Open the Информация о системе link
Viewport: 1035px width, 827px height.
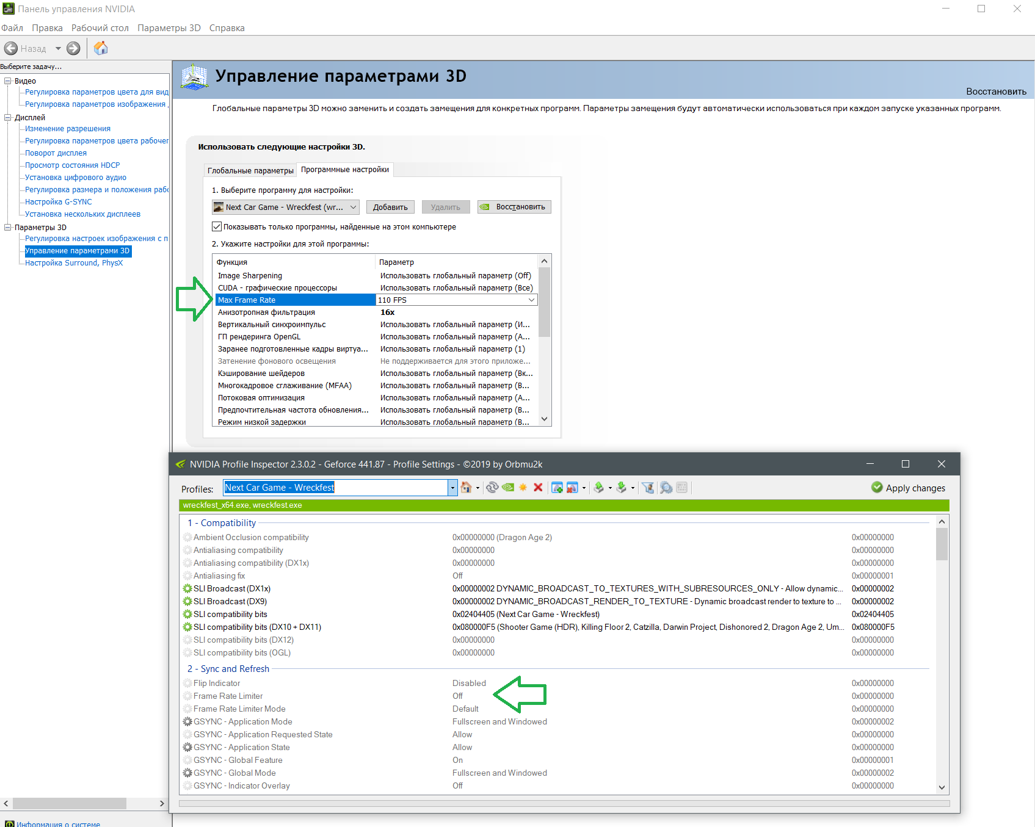point(58,824)
